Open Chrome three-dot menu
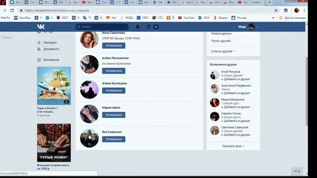This screenshot has height=178, width=317. click(x=304, y=10)
